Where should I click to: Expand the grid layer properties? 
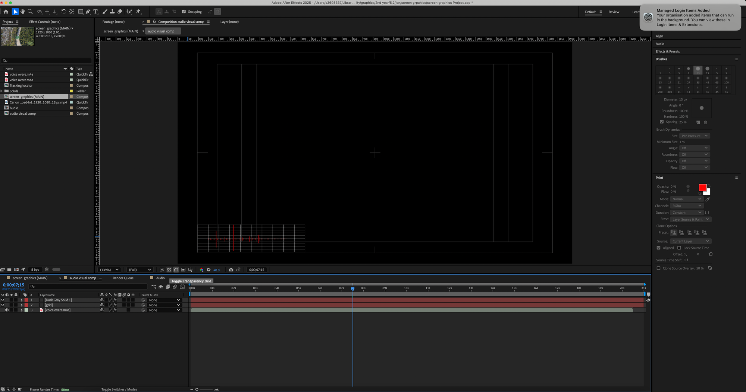pos(22,305)
